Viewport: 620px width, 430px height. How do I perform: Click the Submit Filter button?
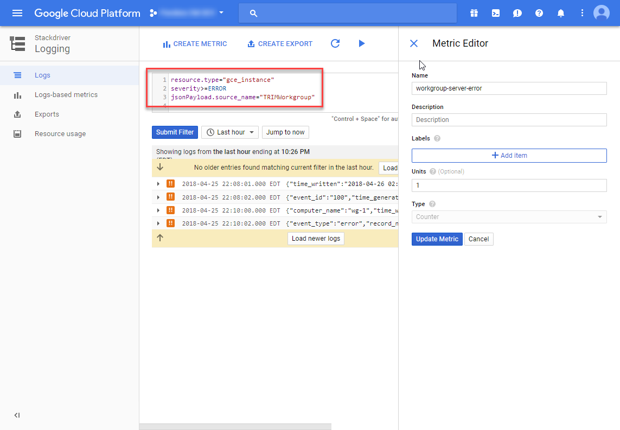coord(175,132)
